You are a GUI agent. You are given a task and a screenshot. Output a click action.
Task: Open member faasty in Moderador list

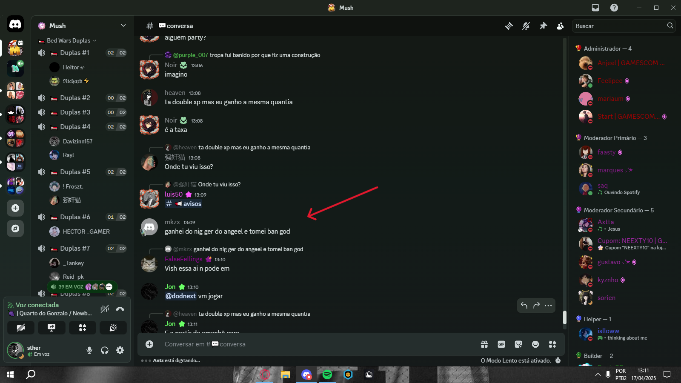pyautogui.click(x=623, y=152)
